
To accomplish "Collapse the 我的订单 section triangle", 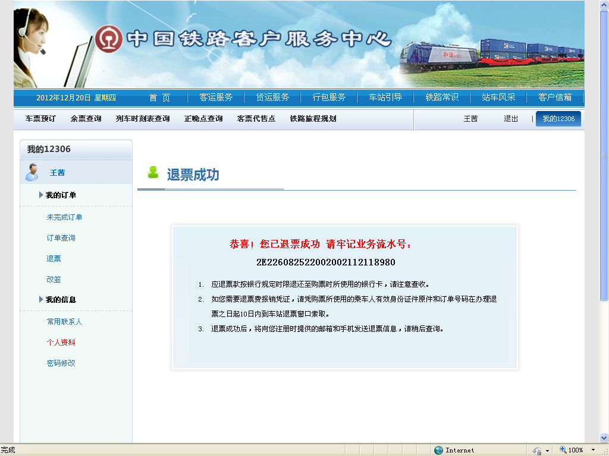I will click(x=41, y=195).
